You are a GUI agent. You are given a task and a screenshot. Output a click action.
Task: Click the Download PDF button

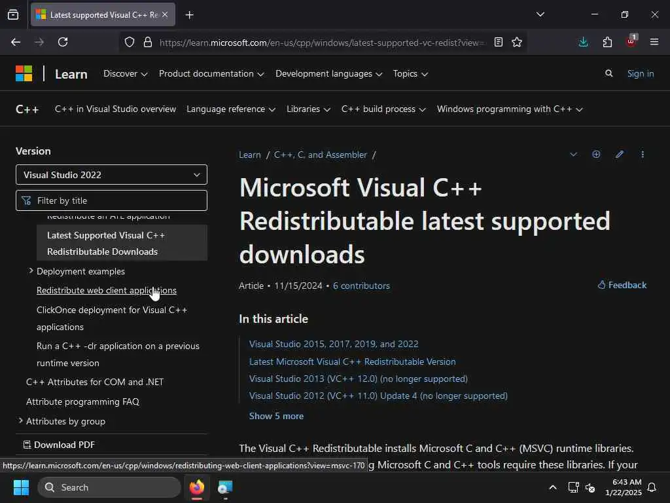click(59, 445)
